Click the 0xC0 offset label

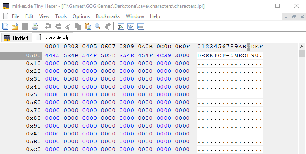coord(33,149)
